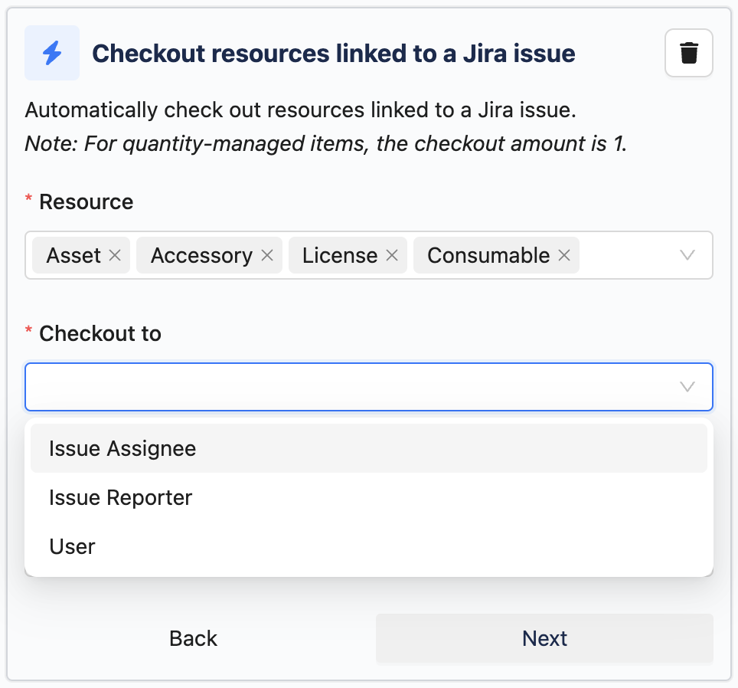
Task: Remove the Consumable tag using its x
Action: 564,256
